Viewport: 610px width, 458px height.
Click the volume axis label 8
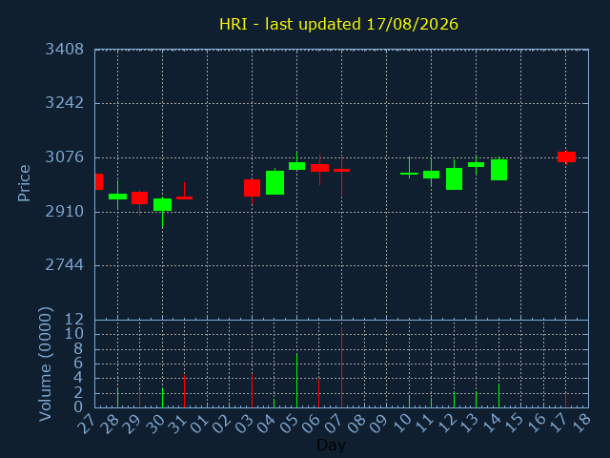click(78, 349)
